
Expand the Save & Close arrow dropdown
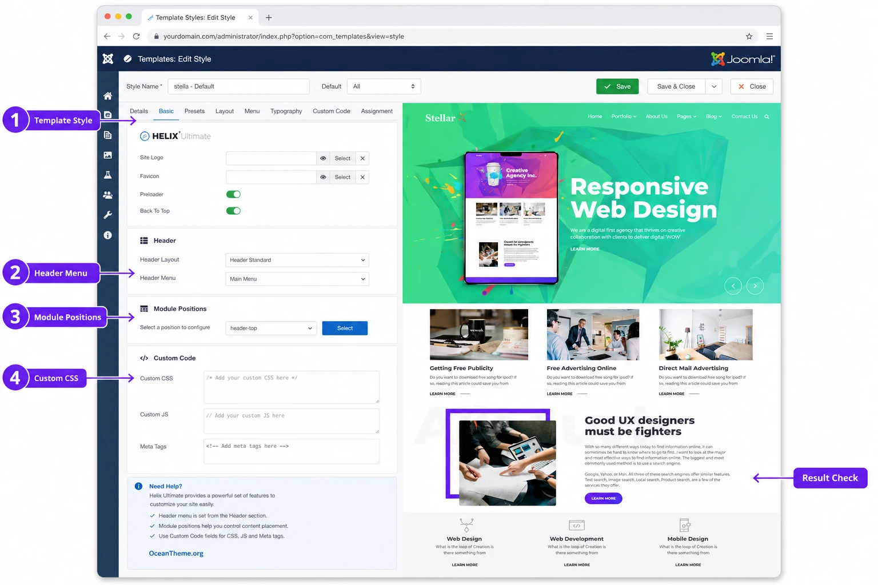pos(713,86)
